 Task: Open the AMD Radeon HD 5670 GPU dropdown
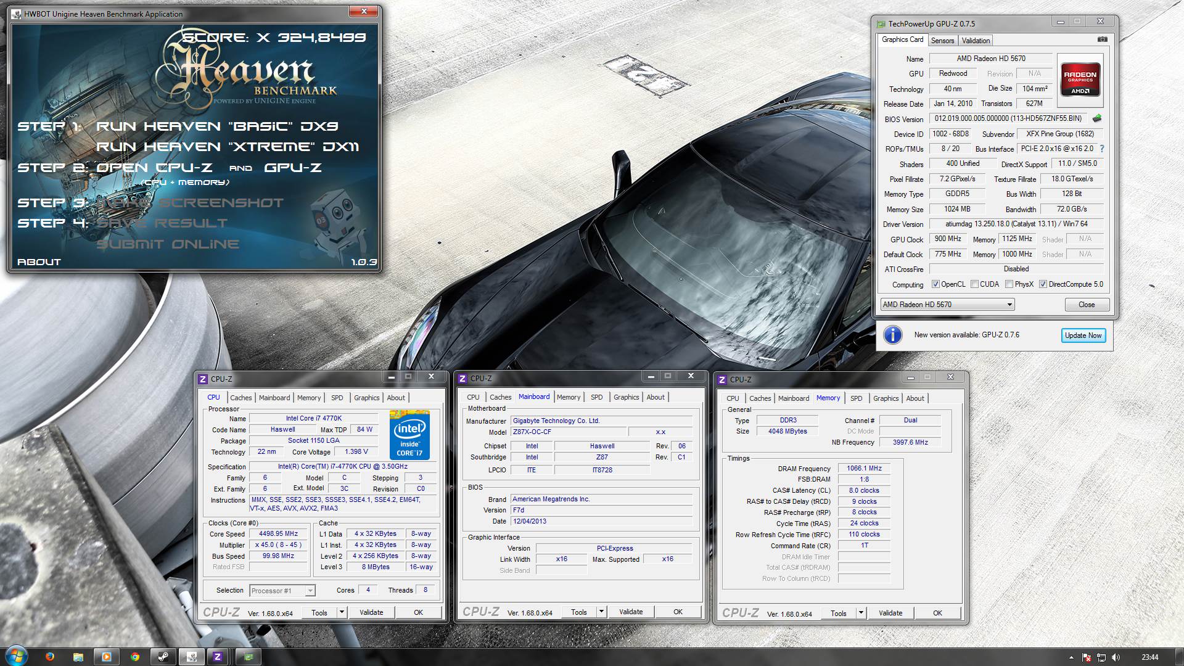947,305
